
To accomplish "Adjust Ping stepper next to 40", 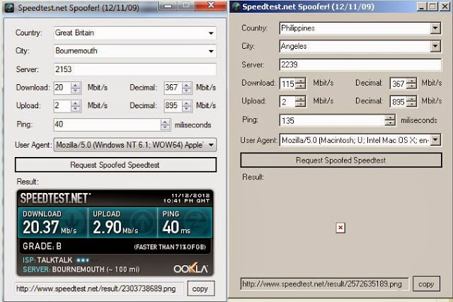I will point(165,124).
